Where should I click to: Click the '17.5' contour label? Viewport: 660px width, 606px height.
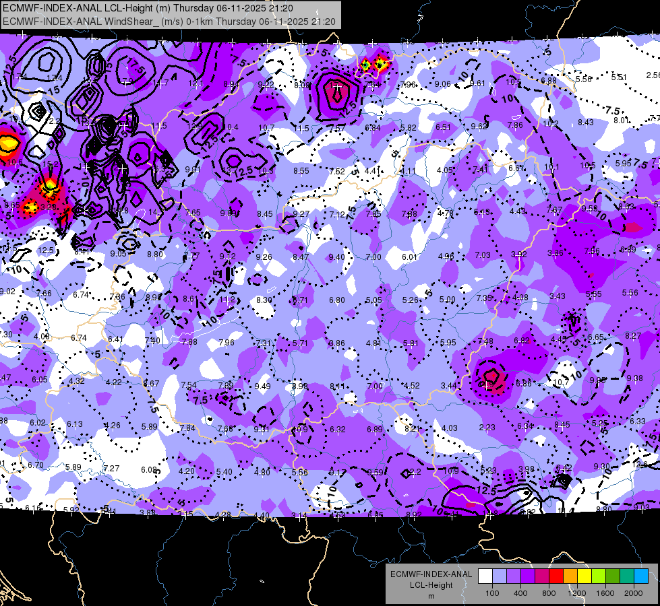pyautogui.click(x=136, y=66)
